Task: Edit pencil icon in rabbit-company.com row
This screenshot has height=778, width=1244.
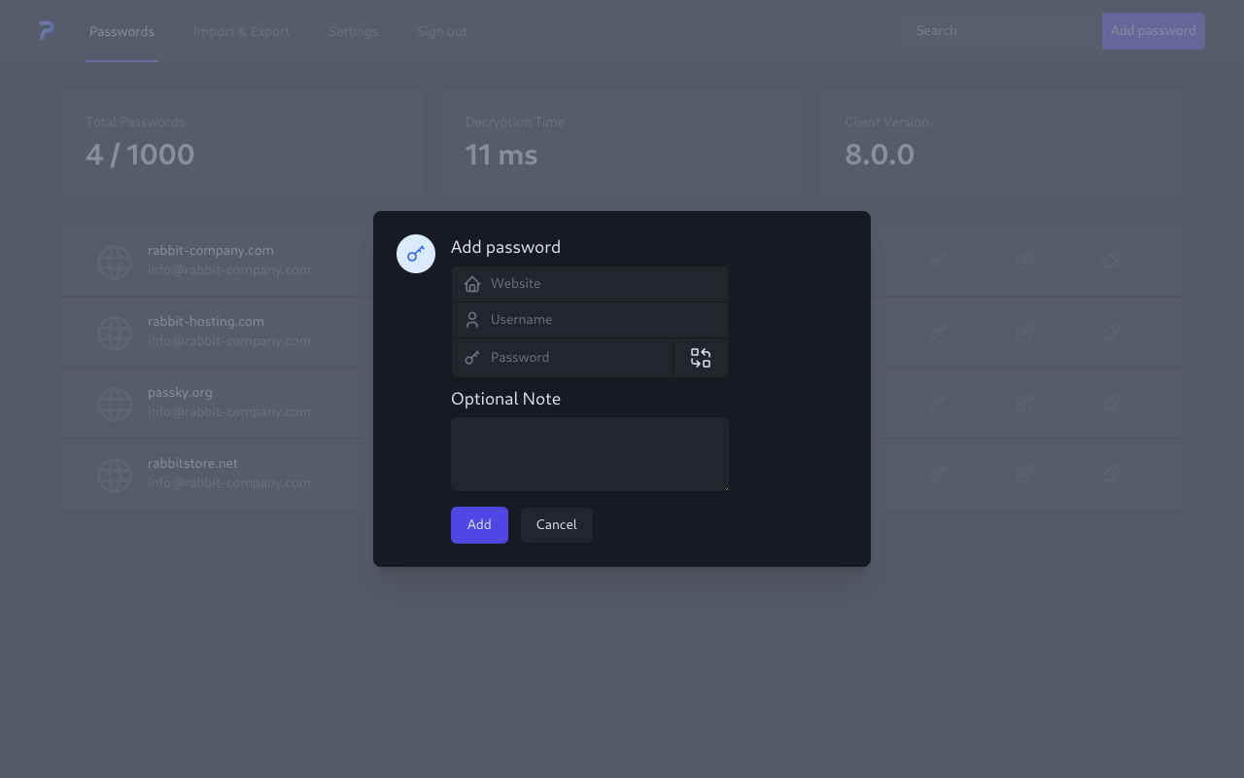Action: click(x=1025, y=261)
